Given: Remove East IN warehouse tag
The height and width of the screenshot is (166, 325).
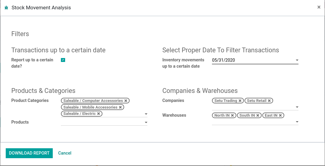Looking at the screenshot, I should [280, 115].
